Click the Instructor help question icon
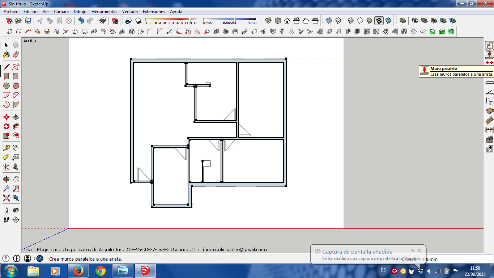The height and width of the screenshot is (278, 494). [x=40, y=258]
